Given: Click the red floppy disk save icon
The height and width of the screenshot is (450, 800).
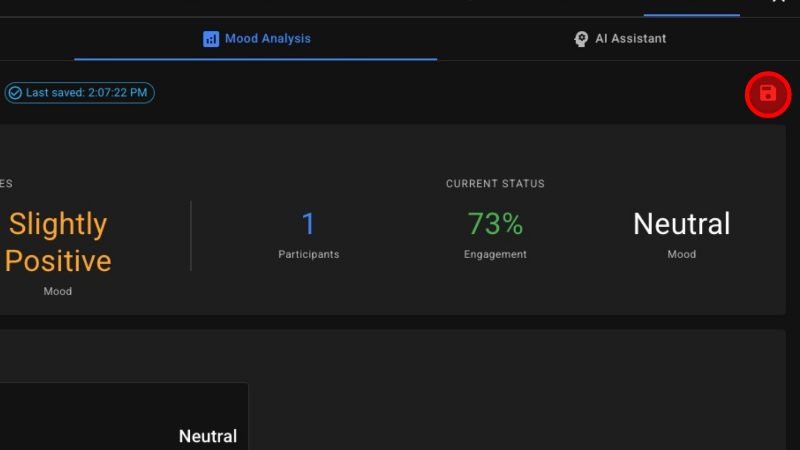Looking at the screenshot, I should 768,94.
